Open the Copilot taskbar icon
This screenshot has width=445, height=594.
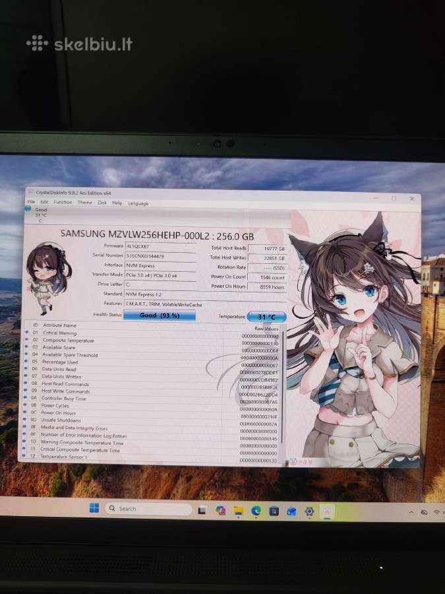pyautogui.click(x=221, y=511)
